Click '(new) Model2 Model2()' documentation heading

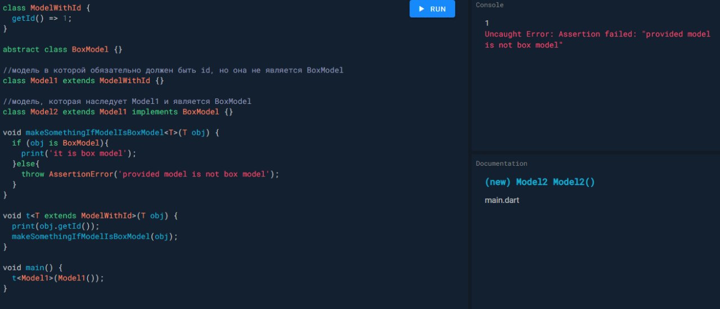coord(539,182)
